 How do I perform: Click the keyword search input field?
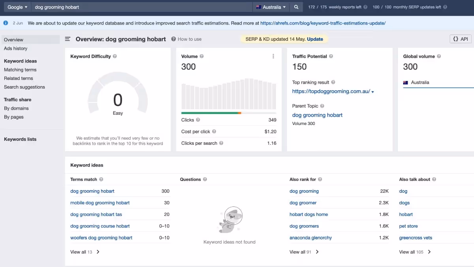141,7
